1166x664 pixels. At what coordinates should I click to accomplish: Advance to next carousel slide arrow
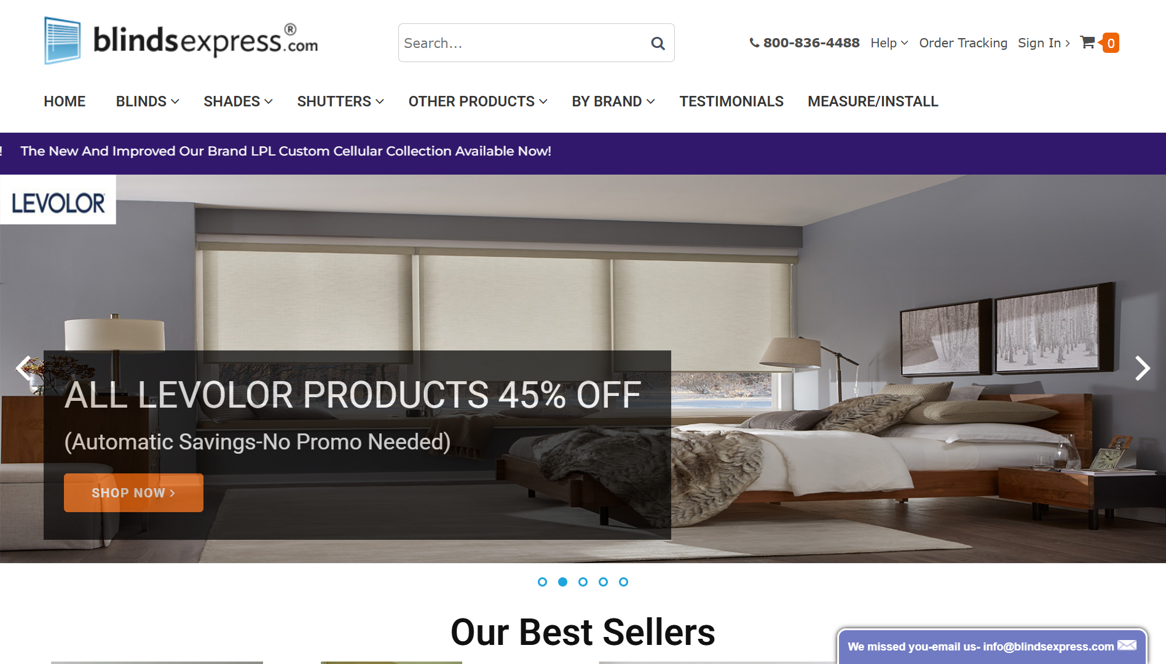(x=1142, y=368)
